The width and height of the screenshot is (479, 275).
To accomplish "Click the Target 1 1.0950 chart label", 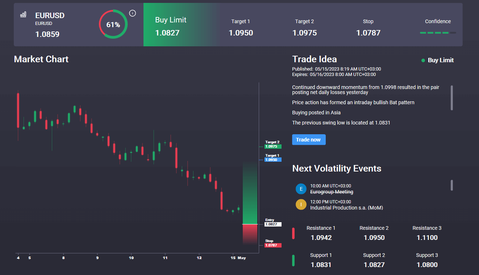I will click(273, 158).
